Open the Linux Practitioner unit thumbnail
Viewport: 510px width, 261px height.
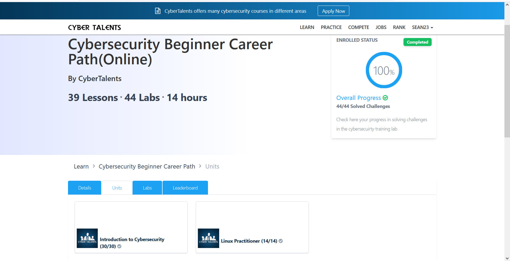[x=209, y=238]
